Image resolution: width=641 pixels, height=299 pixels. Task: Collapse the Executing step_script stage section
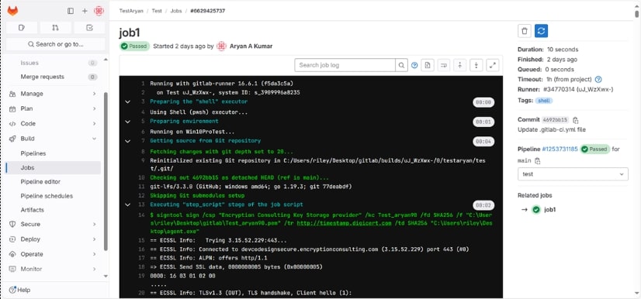pyautogui.click(x=127, y=204)
